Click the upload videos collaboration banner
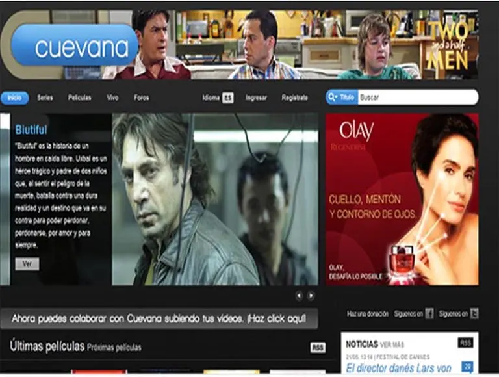This screenshot has width=499, height=377. click(159, 318)
